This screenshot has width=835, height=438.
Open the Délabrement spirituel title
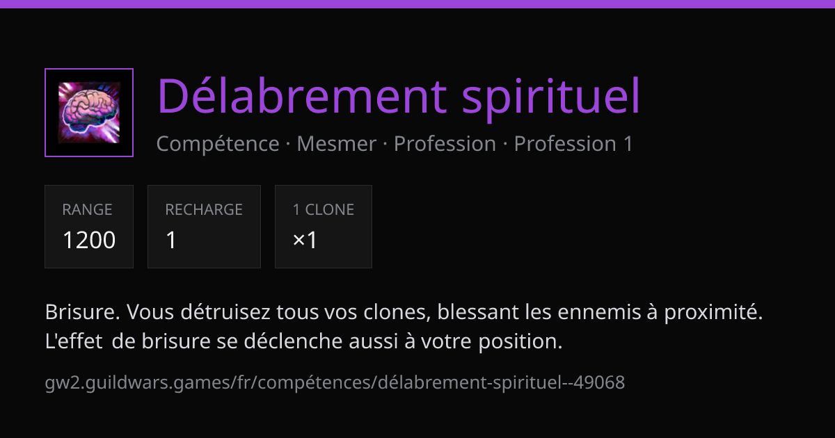tap(398, 96)
